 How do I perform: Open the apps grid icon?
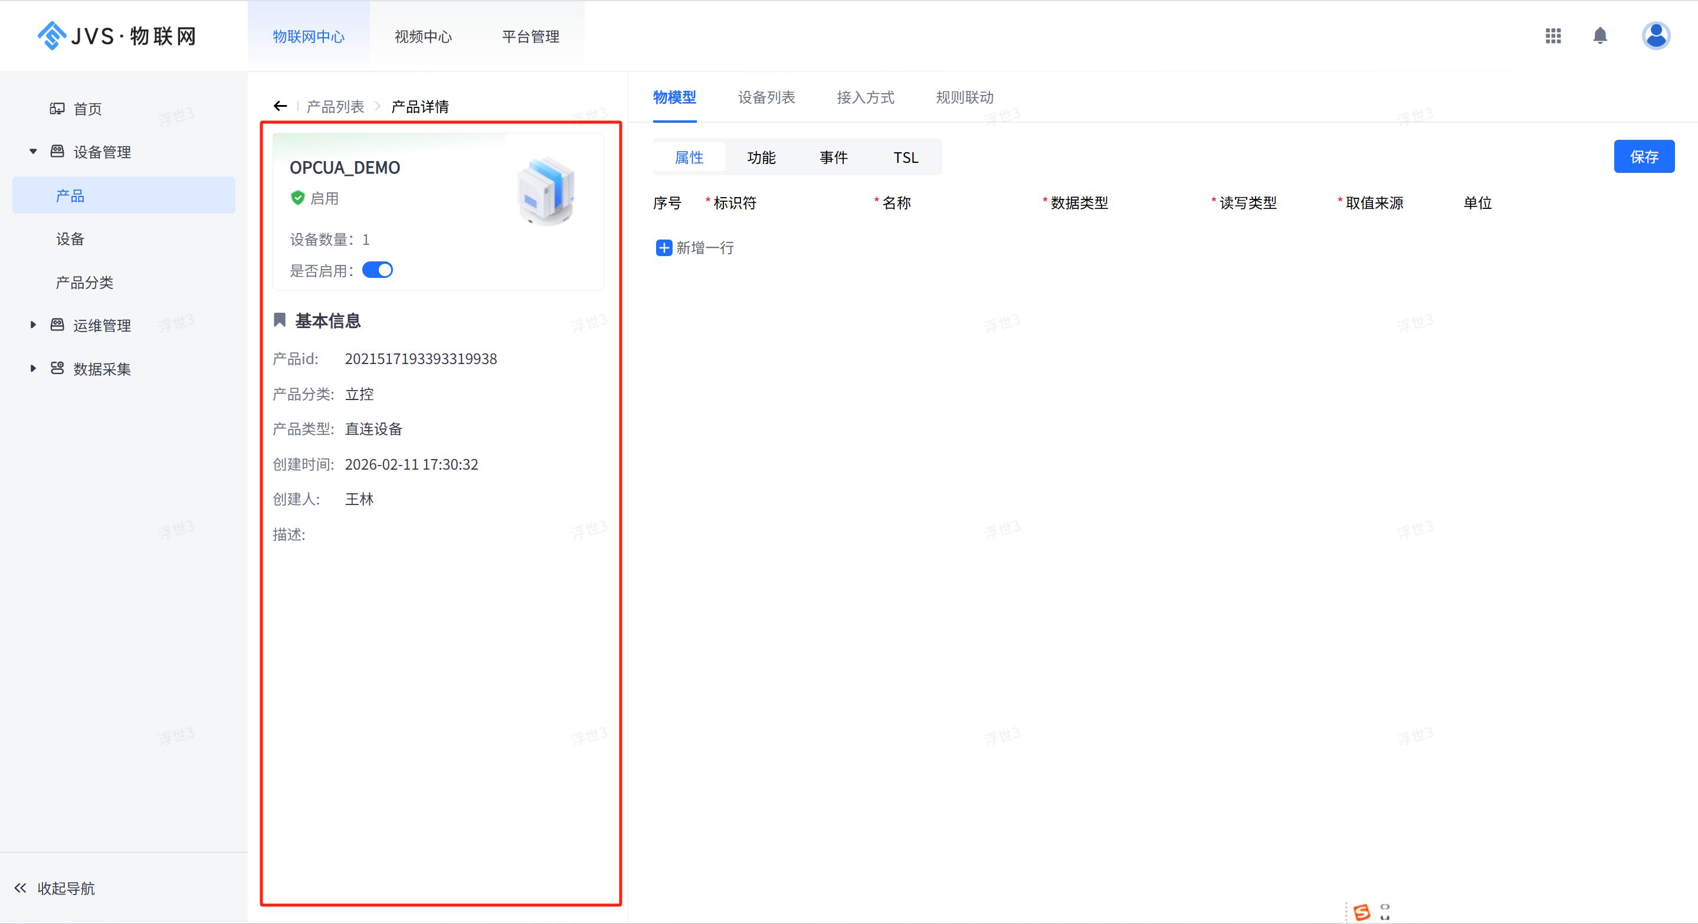pos(1553,35)
